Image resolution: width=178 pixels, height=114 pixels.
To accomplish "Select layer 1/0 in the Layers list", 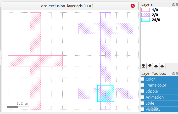I will pos(155,10).
